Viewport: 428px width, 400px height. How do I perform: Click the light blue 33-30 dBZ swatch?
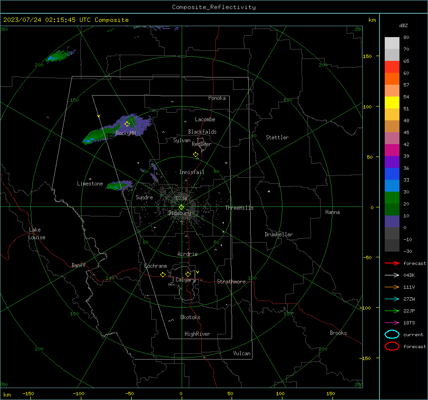pos(392,185)
